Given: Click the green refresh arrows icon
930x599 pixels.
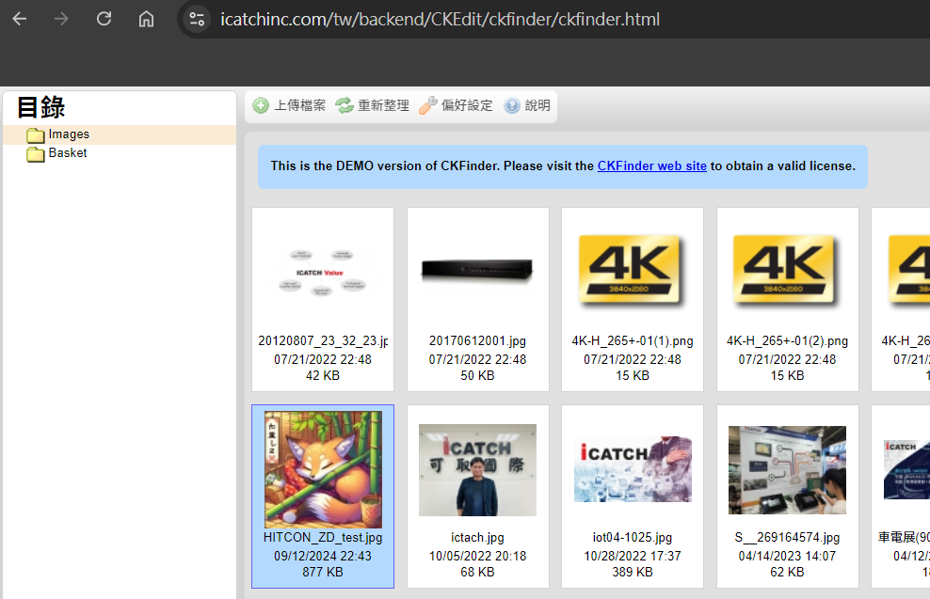Looking at the screenshot, I should [x=345, y=105].
